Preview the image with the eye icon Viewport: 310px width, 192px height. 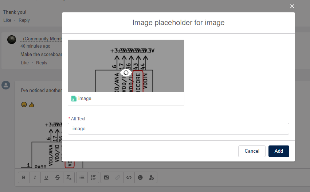pos(126,73)
